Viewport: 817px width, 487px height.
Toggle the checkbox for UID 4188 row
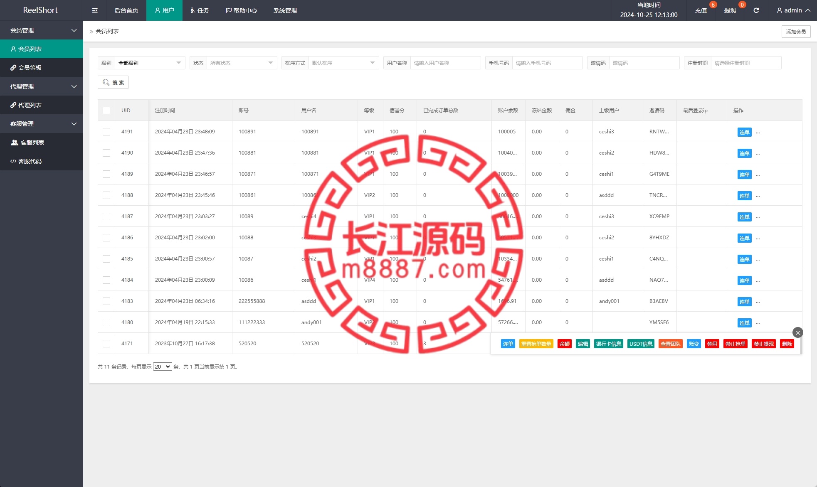[x=106, y=195]
